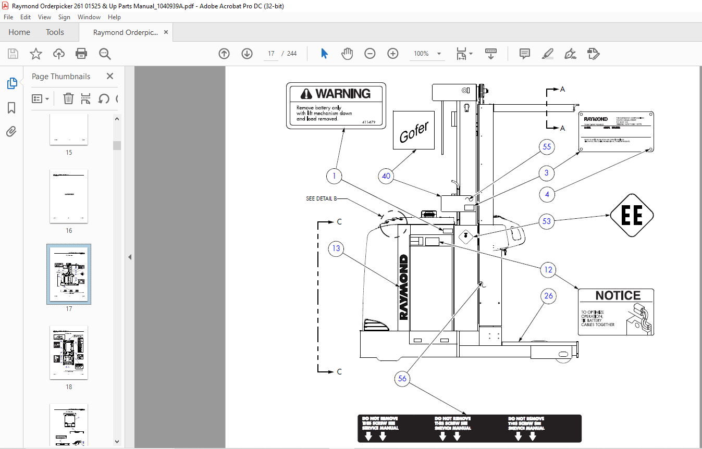Click callout number 40 in diagram

(386, 176)
